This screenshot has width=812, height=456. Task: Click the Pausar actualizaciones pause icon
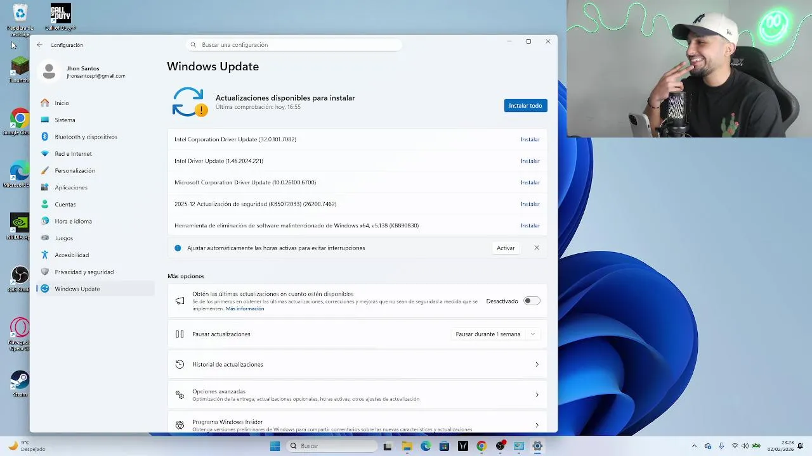180,334
